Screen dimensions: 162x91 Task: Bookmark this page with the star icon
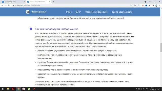(x=138, y=6)
